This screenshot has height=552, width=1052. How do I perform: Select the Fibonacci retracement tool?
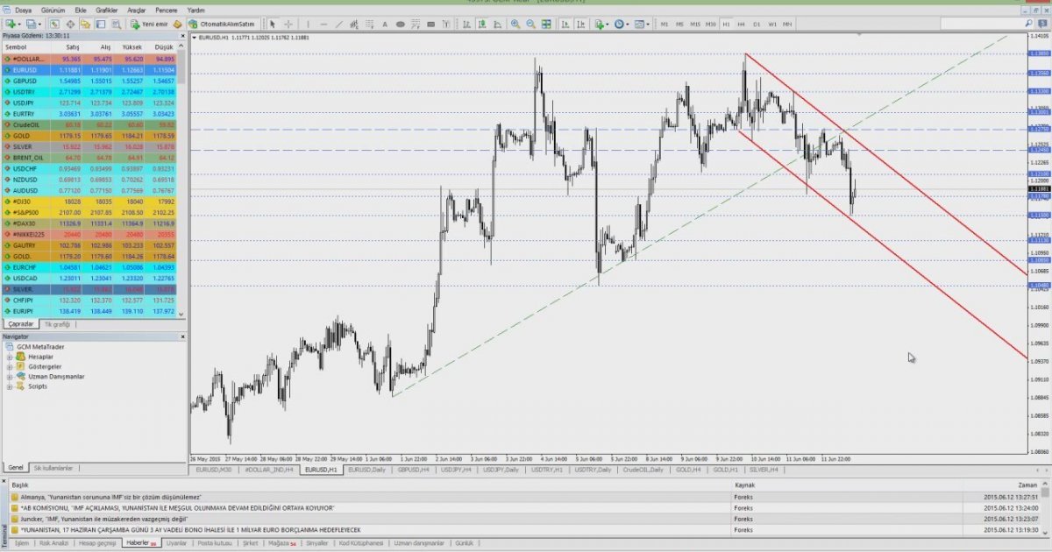370,24
